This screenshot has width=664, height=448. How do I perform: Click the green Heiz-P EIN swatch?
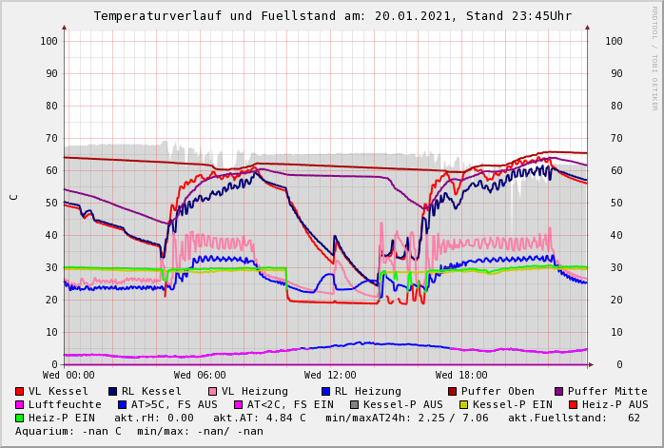pos(19,419)
